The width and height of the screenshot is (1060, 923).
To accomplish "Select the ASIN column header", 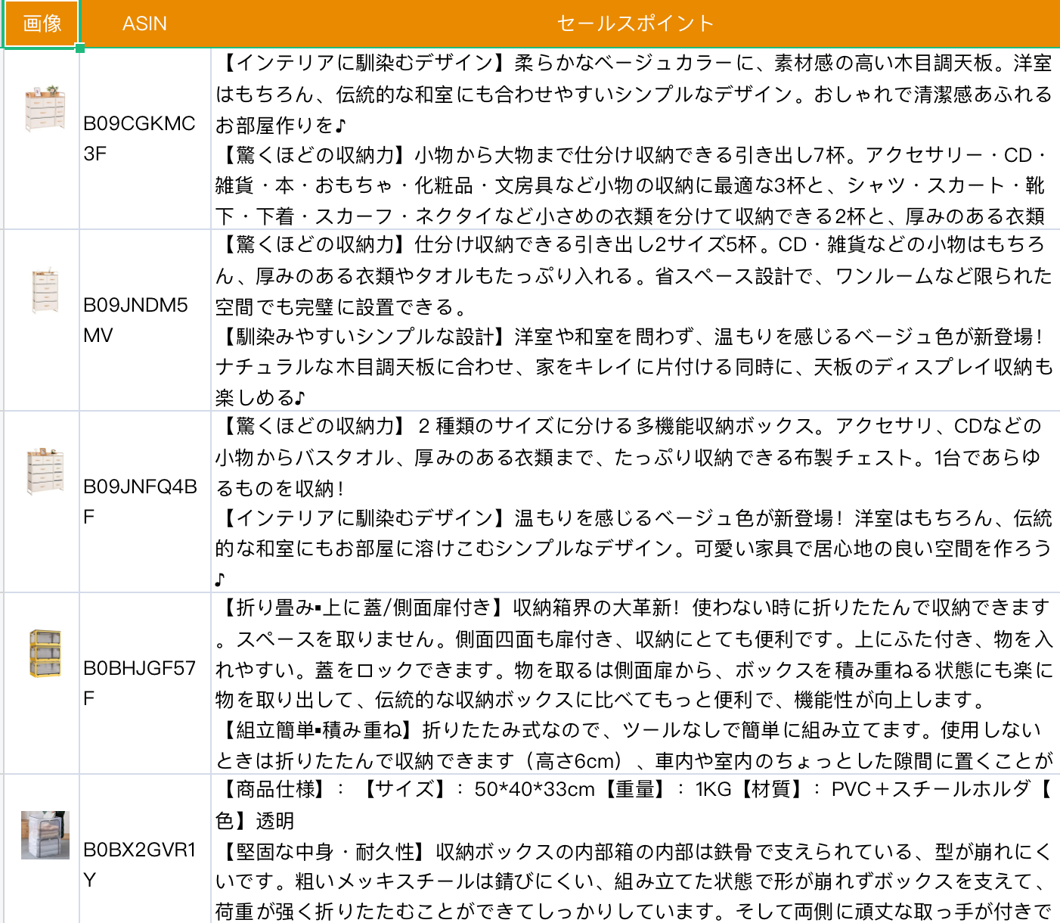I will (x=145, y=23).
